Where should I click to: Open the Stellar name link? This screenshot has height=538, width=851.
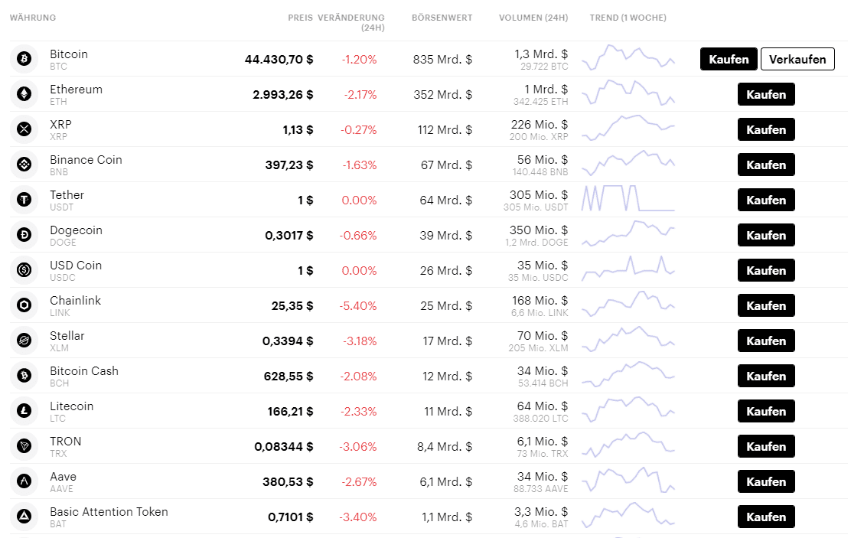click(67, 336)
